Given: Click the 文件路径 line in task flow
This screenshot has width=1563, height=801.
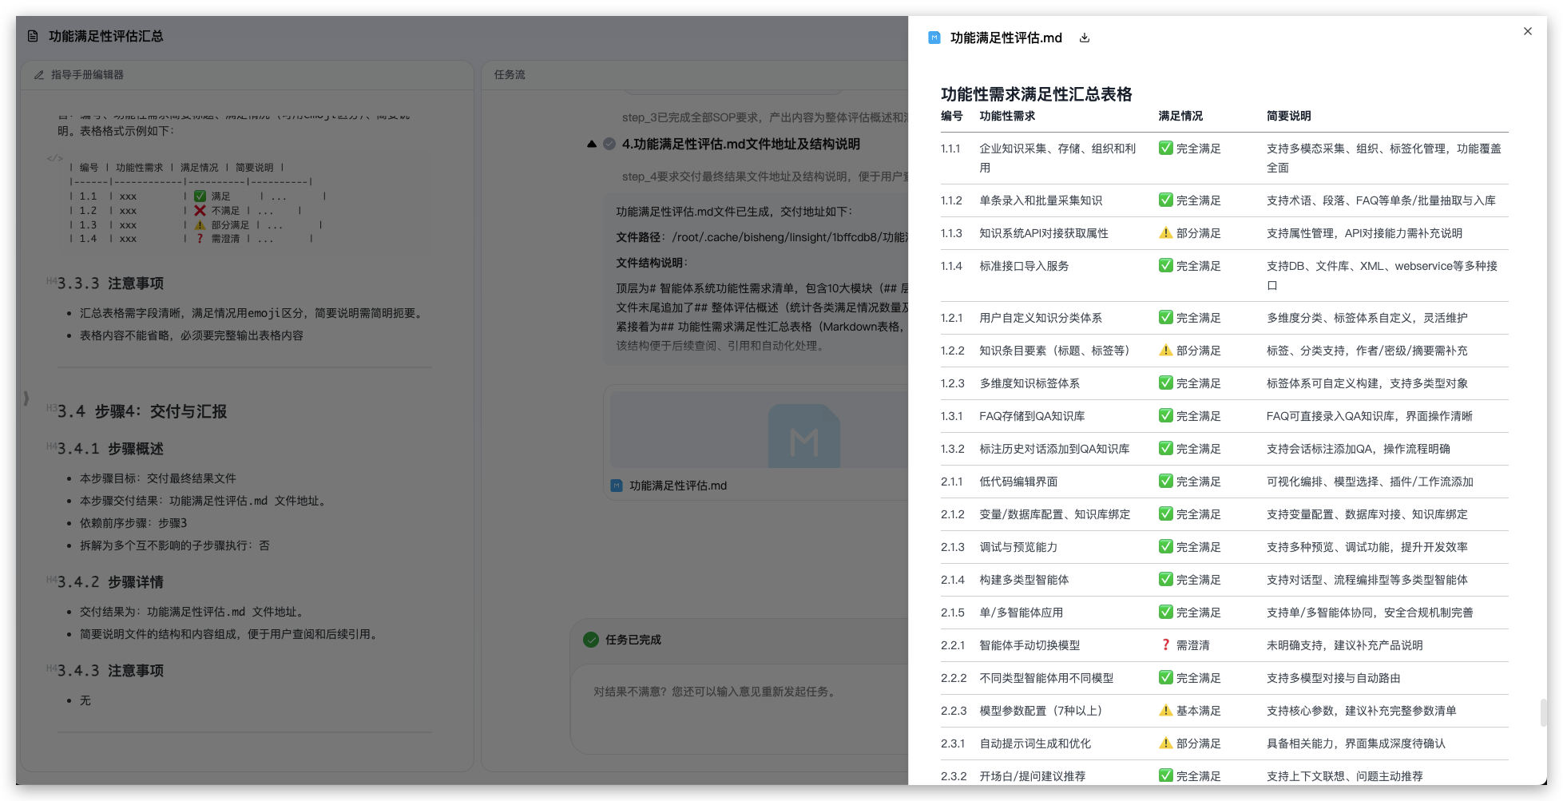Looking at the screenshot, I should pos(762,237).
